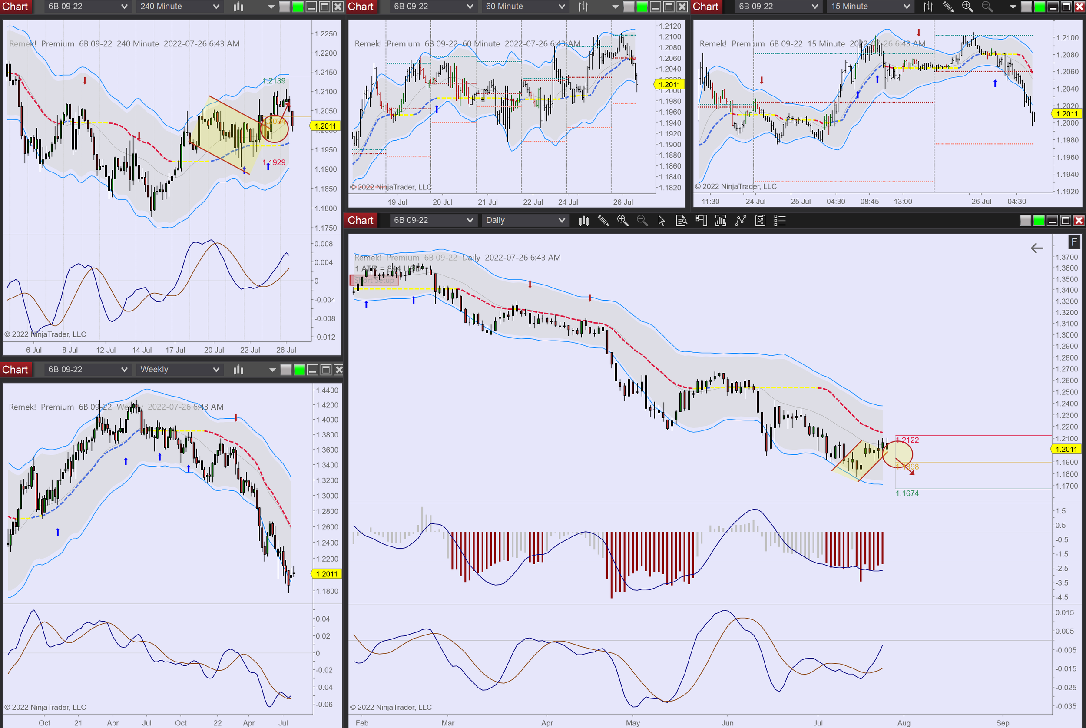Click zoom in magnifier on Daily chart
1086x728 pixels.
(622, 221)
